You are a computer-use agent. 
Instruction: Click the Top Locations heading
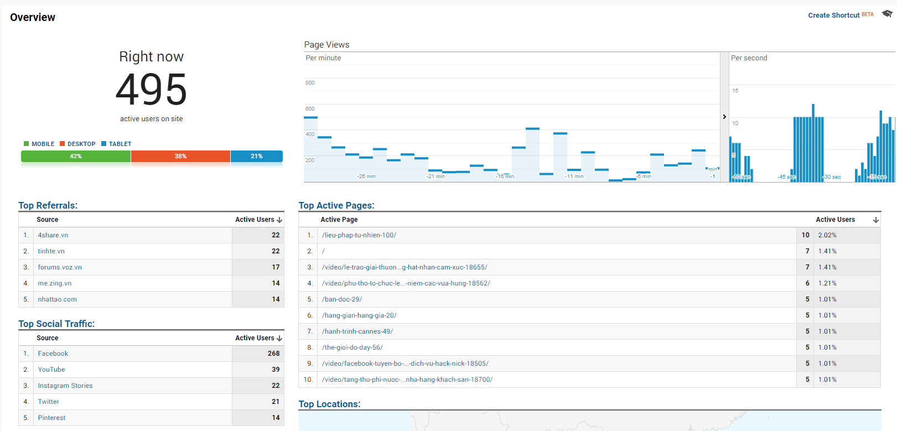(330, 404)
